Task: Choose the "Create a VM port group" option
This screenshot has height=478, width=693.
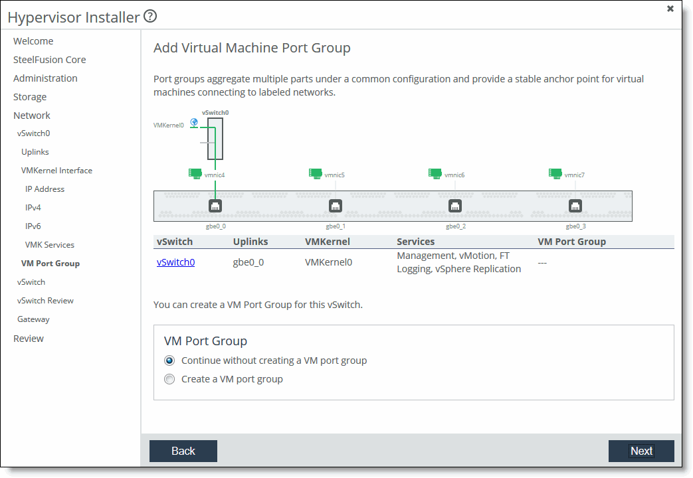Action: [x=169, y=379]
